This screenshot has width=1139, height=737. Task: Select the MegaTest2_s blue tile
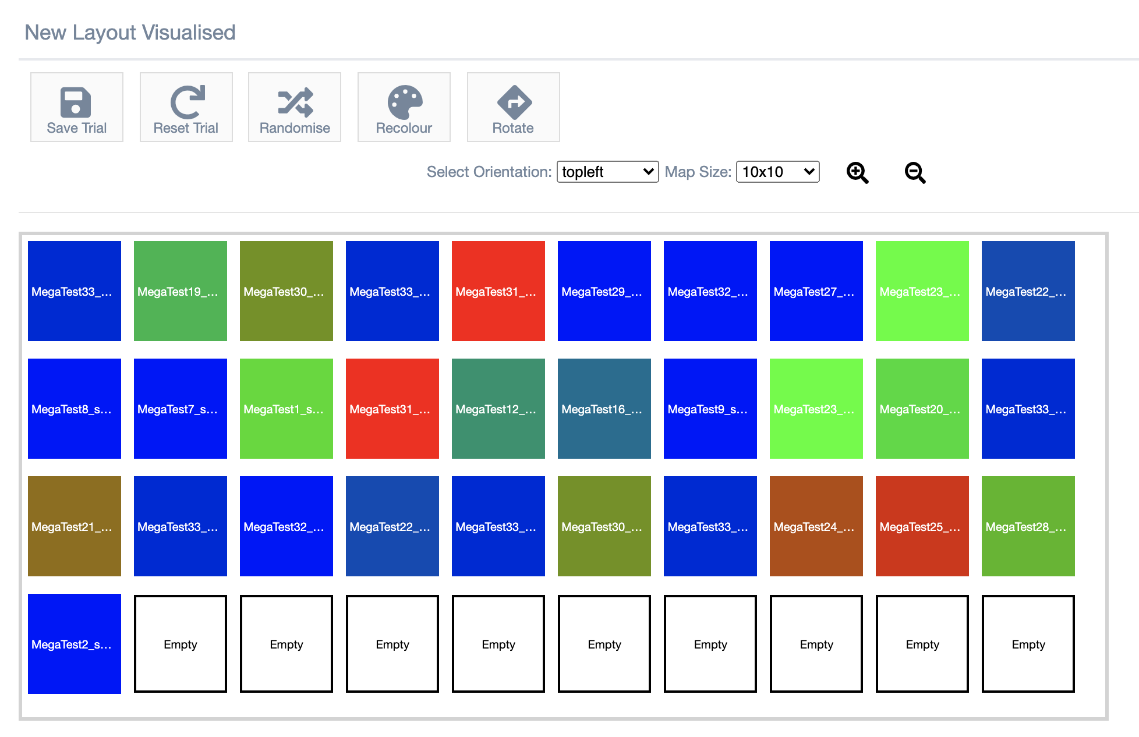tap(75, 644)
